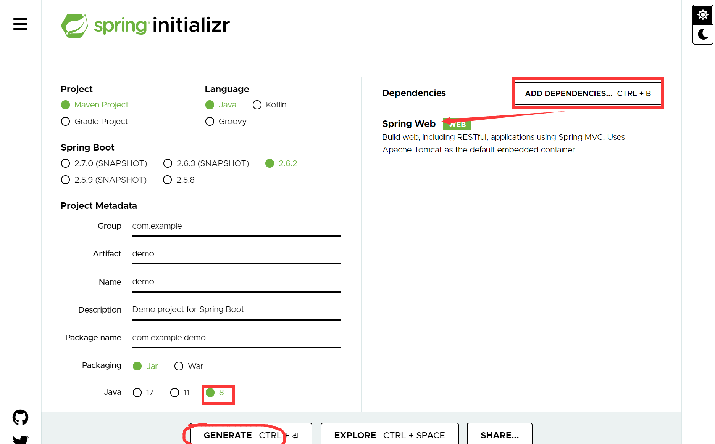Pick Java version 17
The height and width of the screenshot is (444, 715).
coord(143,393)
